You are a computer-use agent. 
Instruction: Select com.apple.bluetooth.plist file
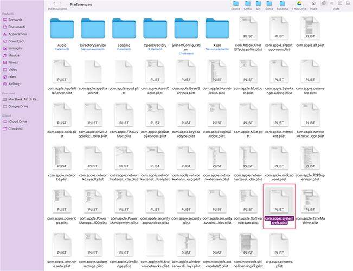tap(248, 72)
